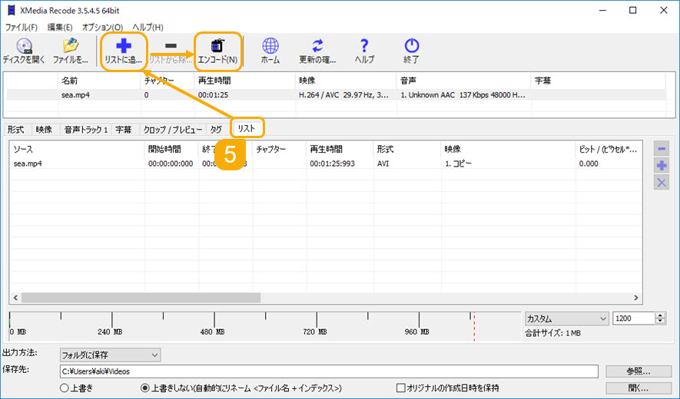Screen dimensions: 680x399
Task: Click minus button beside the job list
Action: (x=662, y=149)
